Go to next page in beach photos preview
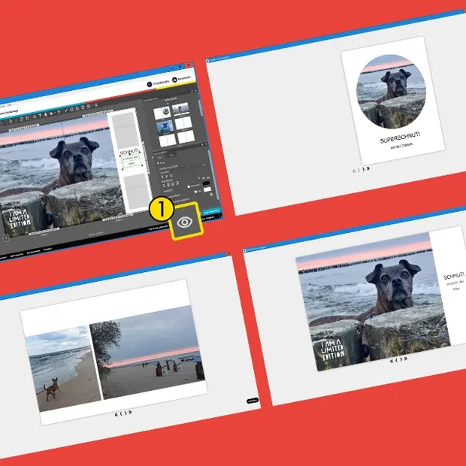The image size is (466, 466). tap(126, 413)
